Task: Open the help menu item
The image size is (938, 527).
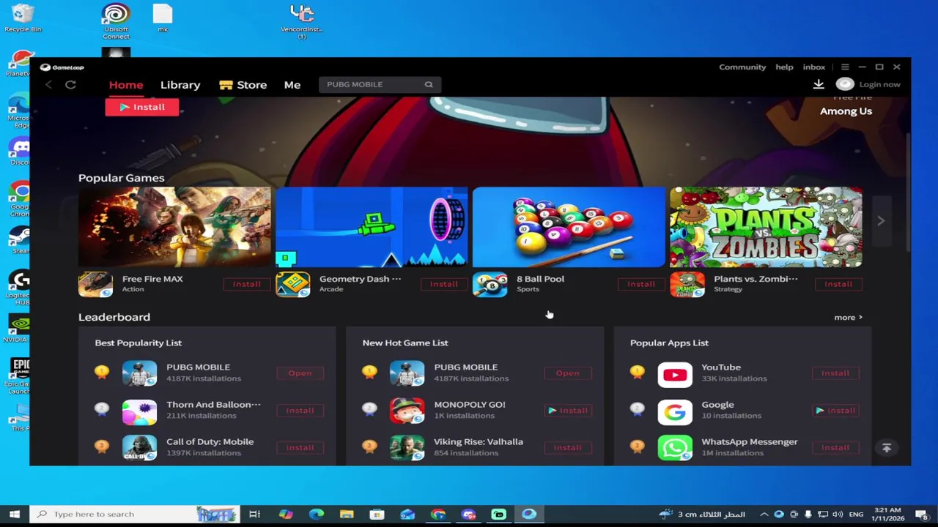Action: [784, 67]
